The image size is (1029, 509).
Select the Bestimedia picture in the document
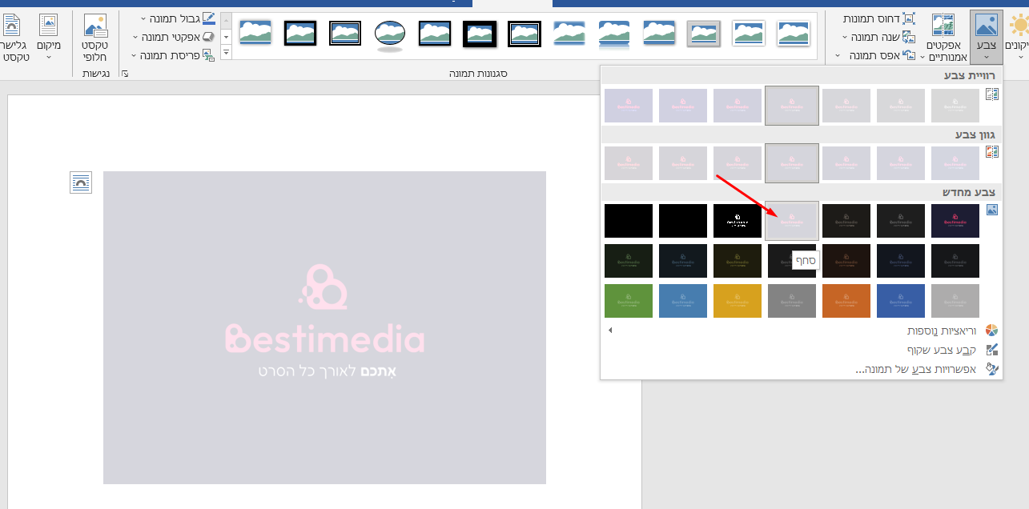click(x=324, y=327)
